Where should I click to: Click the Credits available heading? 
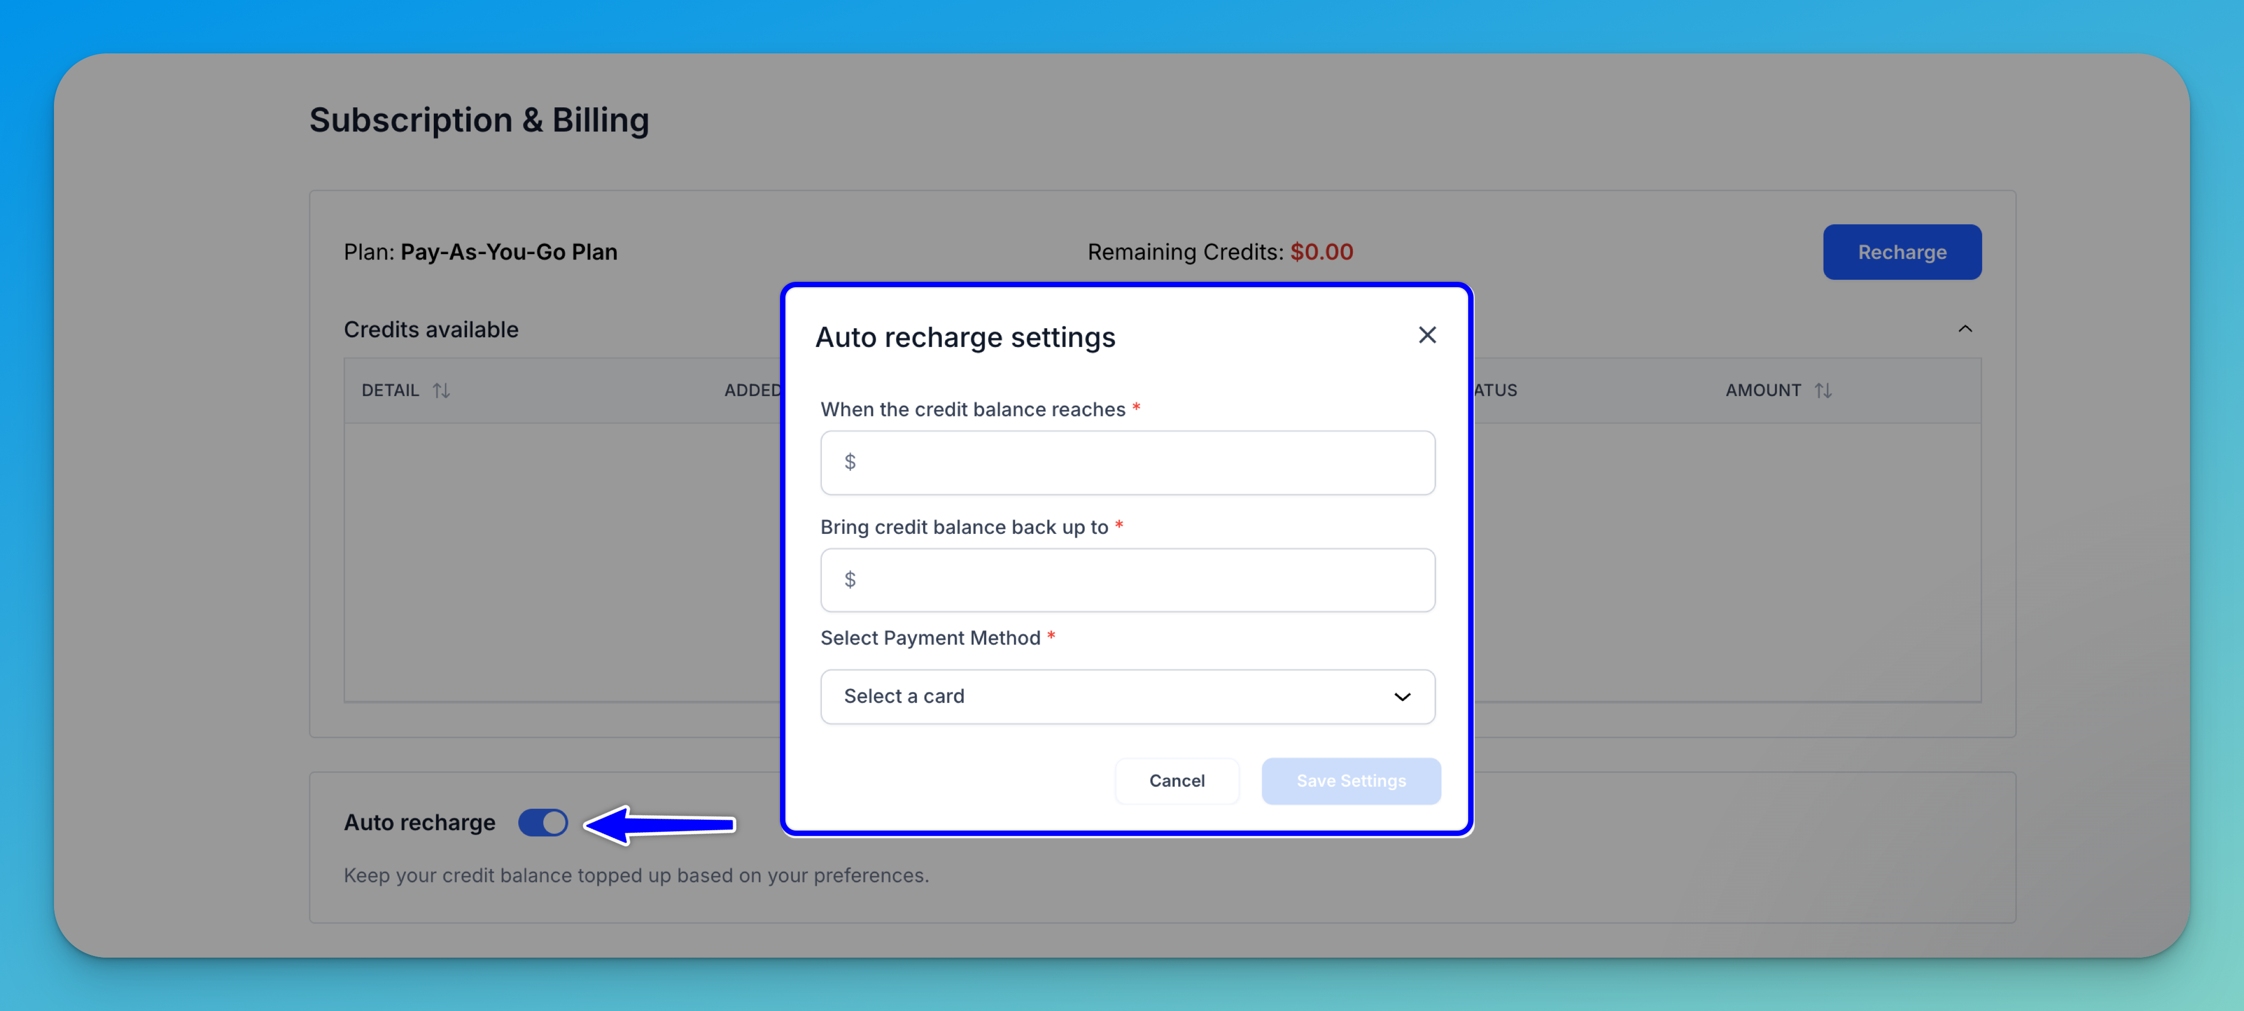tap(430, 330)
